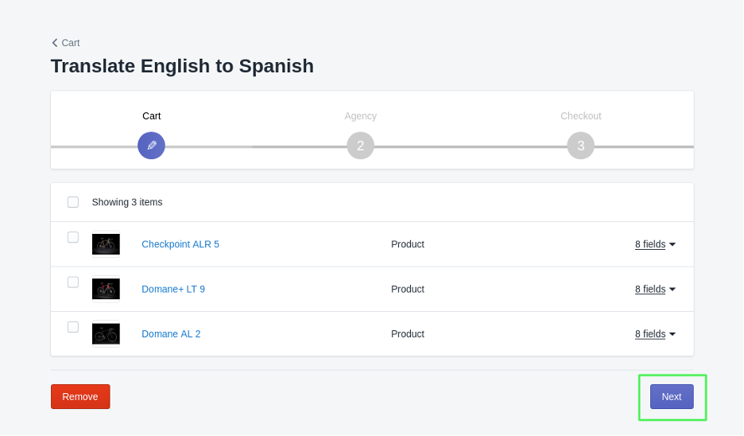Click Product type text in Domane AL 2 row
Viewport: 744px width, 436px height.
click(408, 334)
